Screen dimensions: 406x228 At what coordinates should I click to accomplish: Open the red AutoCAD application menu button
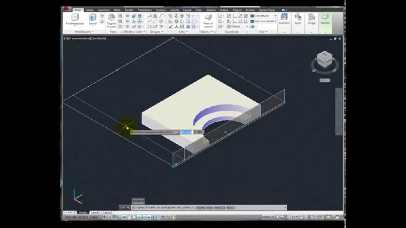pyautogui.click(x=66, y=9)
